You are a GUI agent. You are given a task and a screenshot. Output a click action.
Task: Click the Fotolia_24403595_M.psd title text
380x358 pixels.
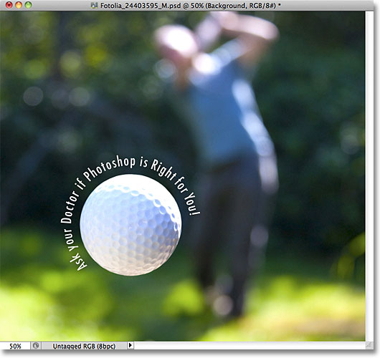pyautogui.click(x=141, y=5)
